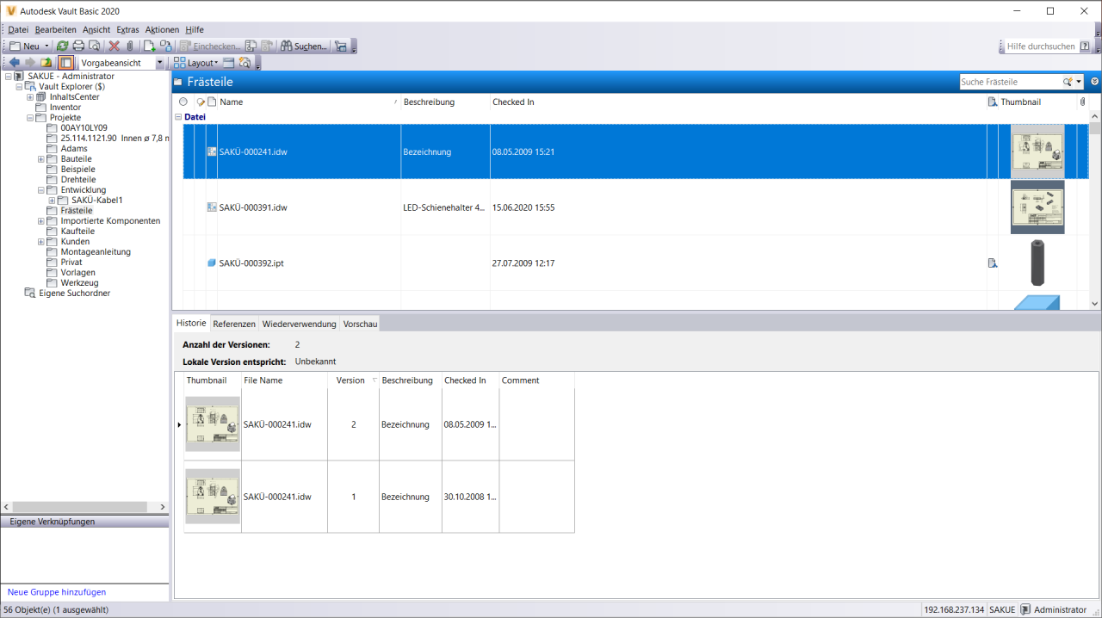1102x618 pixels.
Task: Open the Extras menu
Action: pyautogui.click(x=127, y=29)
